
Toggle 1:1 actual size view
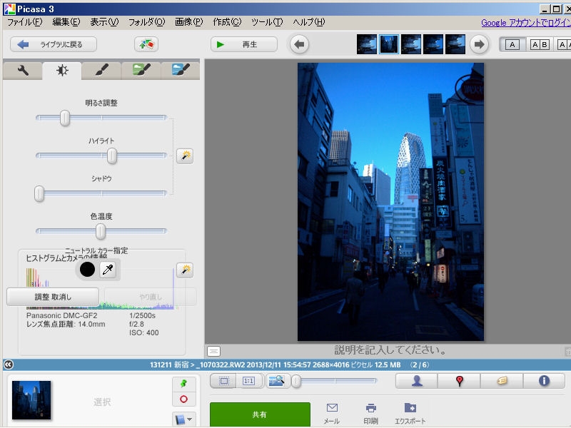point(248,381)
